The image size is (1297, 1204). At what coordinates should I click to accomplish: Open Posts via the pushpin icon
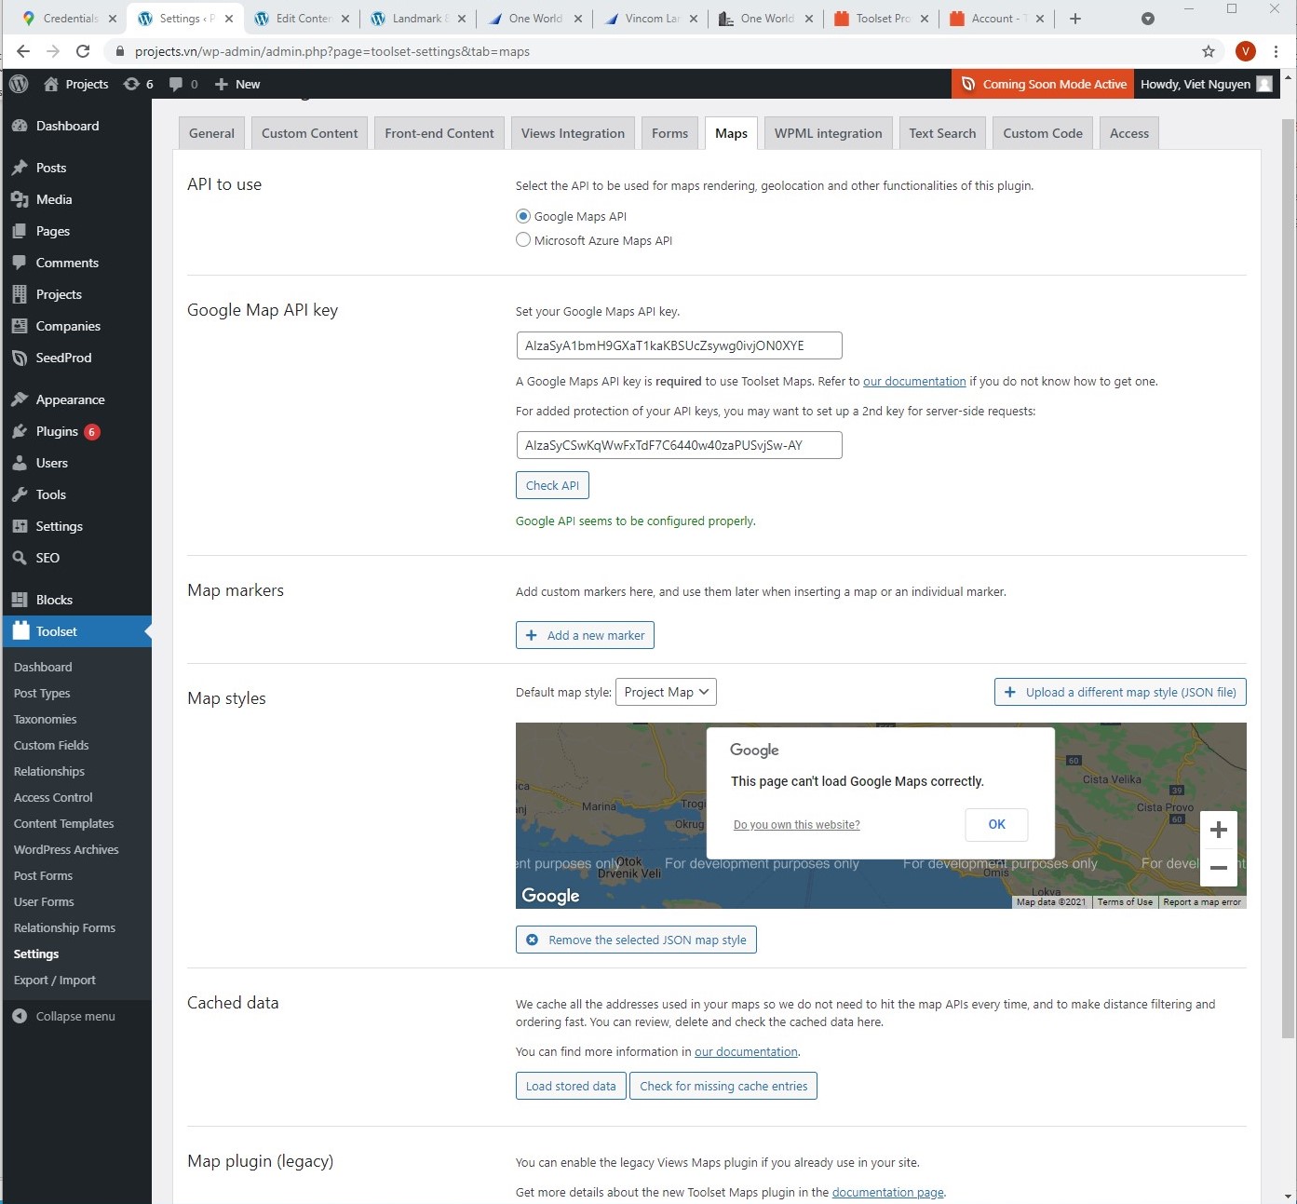[20, 168]
